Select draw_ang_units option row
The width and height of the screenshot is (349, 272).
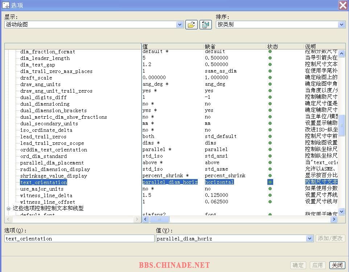pyautogui.click(x=41, y=84)
